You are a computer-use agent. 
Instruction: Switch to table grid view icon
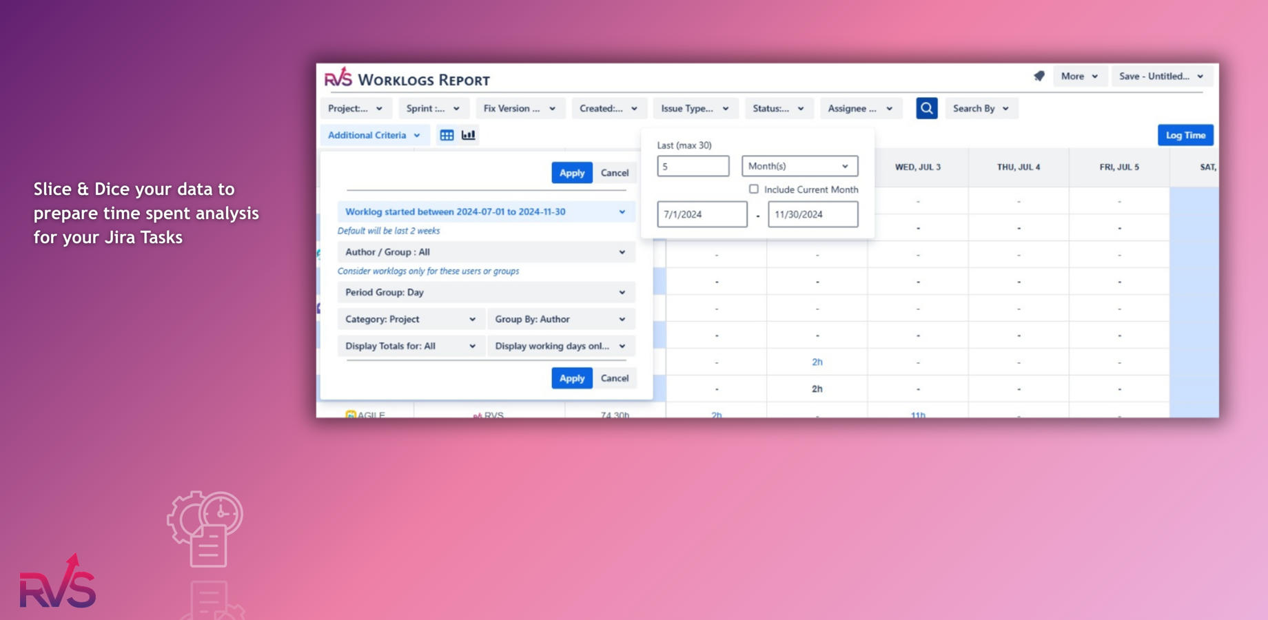(x=447, y=135)
